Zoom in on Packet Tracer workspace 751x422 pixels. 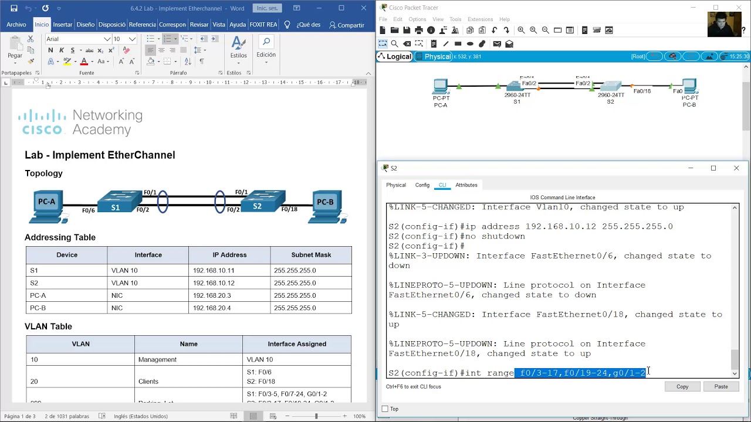tap(521, 30)
